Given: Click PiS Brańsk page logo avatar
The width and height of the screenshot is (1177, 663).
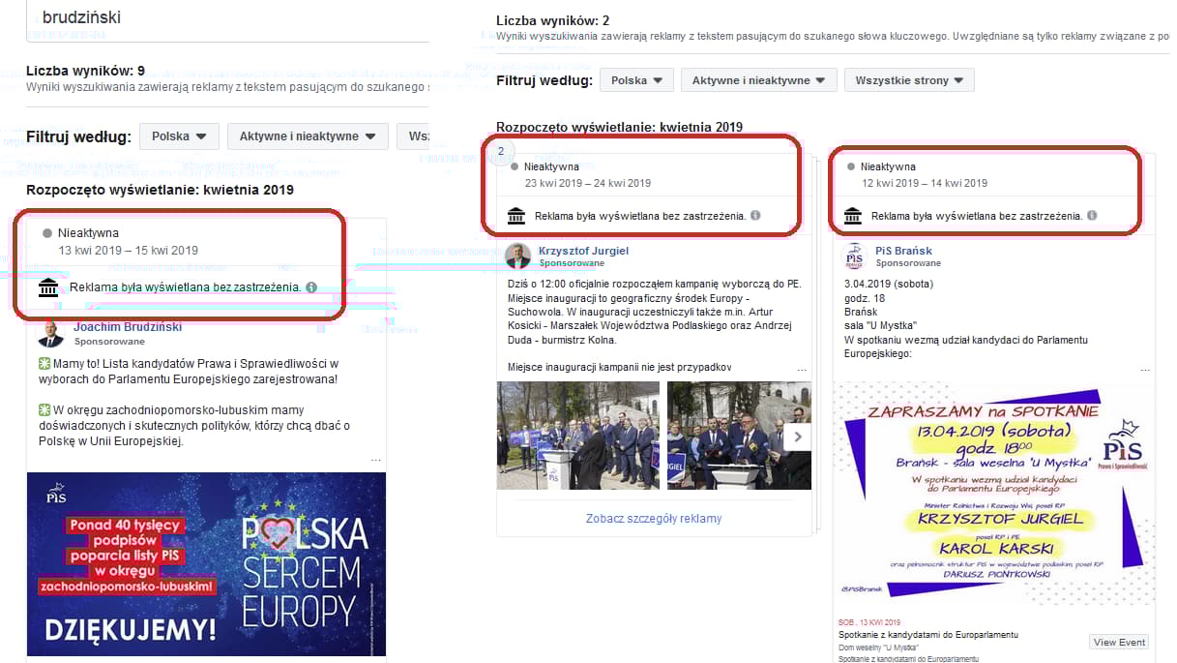Looking at the screenshot, I should (854, 256).
